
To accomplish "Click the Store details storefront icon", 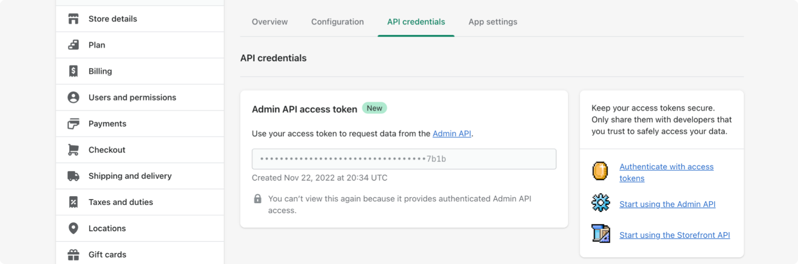I will coord(73,19).
